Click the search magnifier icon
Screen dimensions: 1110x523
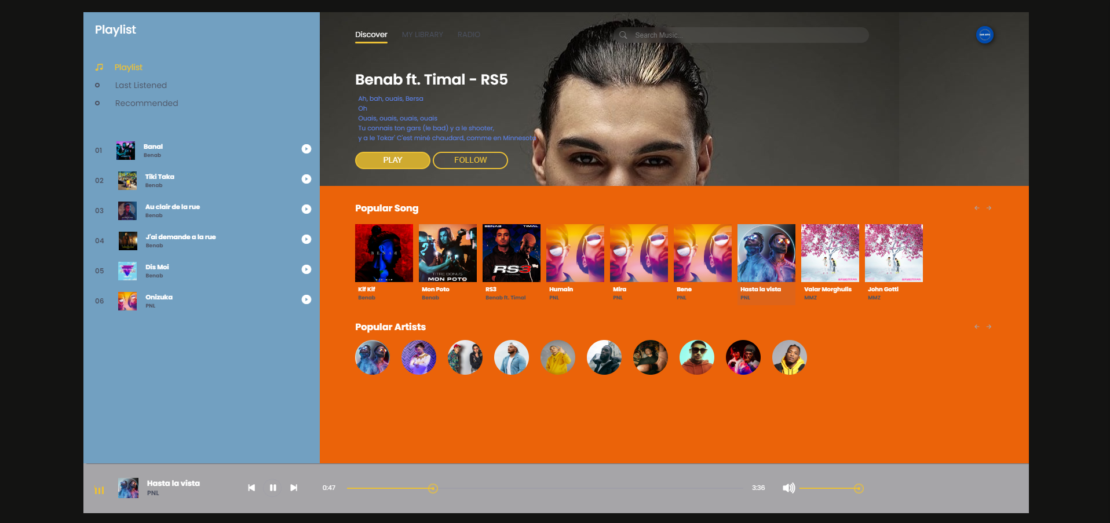tap(623, 35)
